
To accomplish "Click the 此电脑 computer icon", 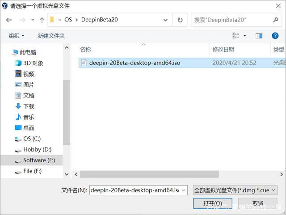I will tap(15, 52).
